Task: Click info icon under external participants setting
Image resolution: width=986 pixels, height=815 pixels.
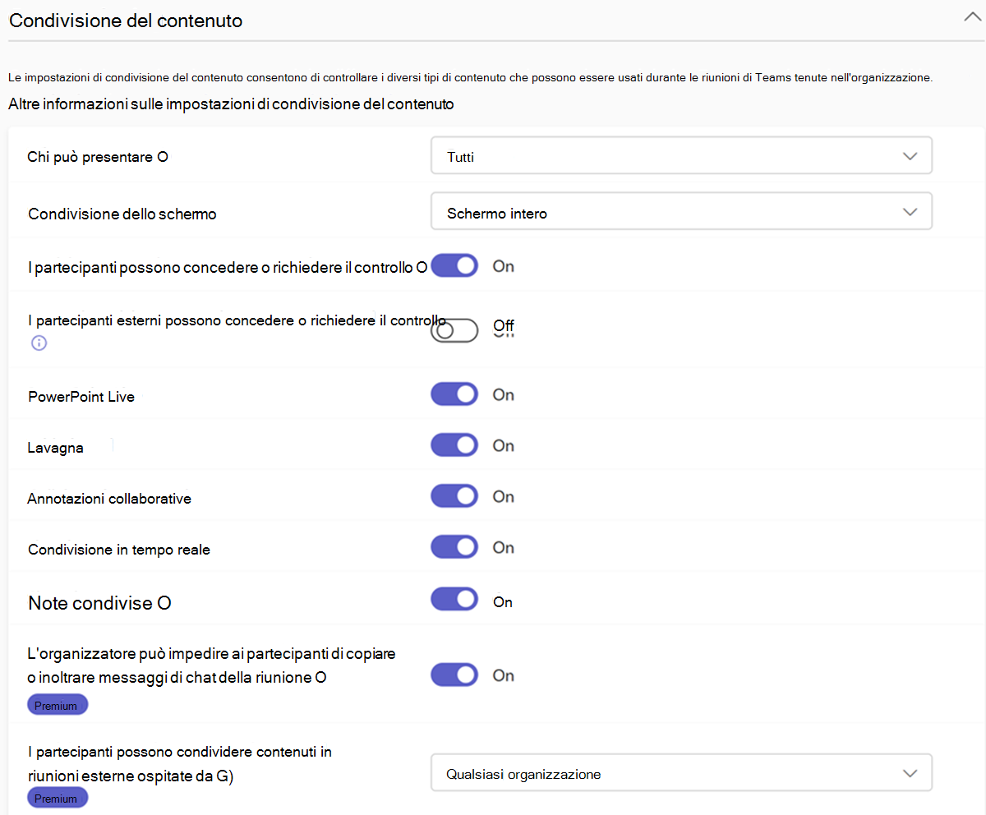Action: pyautogui.click(x=39, y=343)
